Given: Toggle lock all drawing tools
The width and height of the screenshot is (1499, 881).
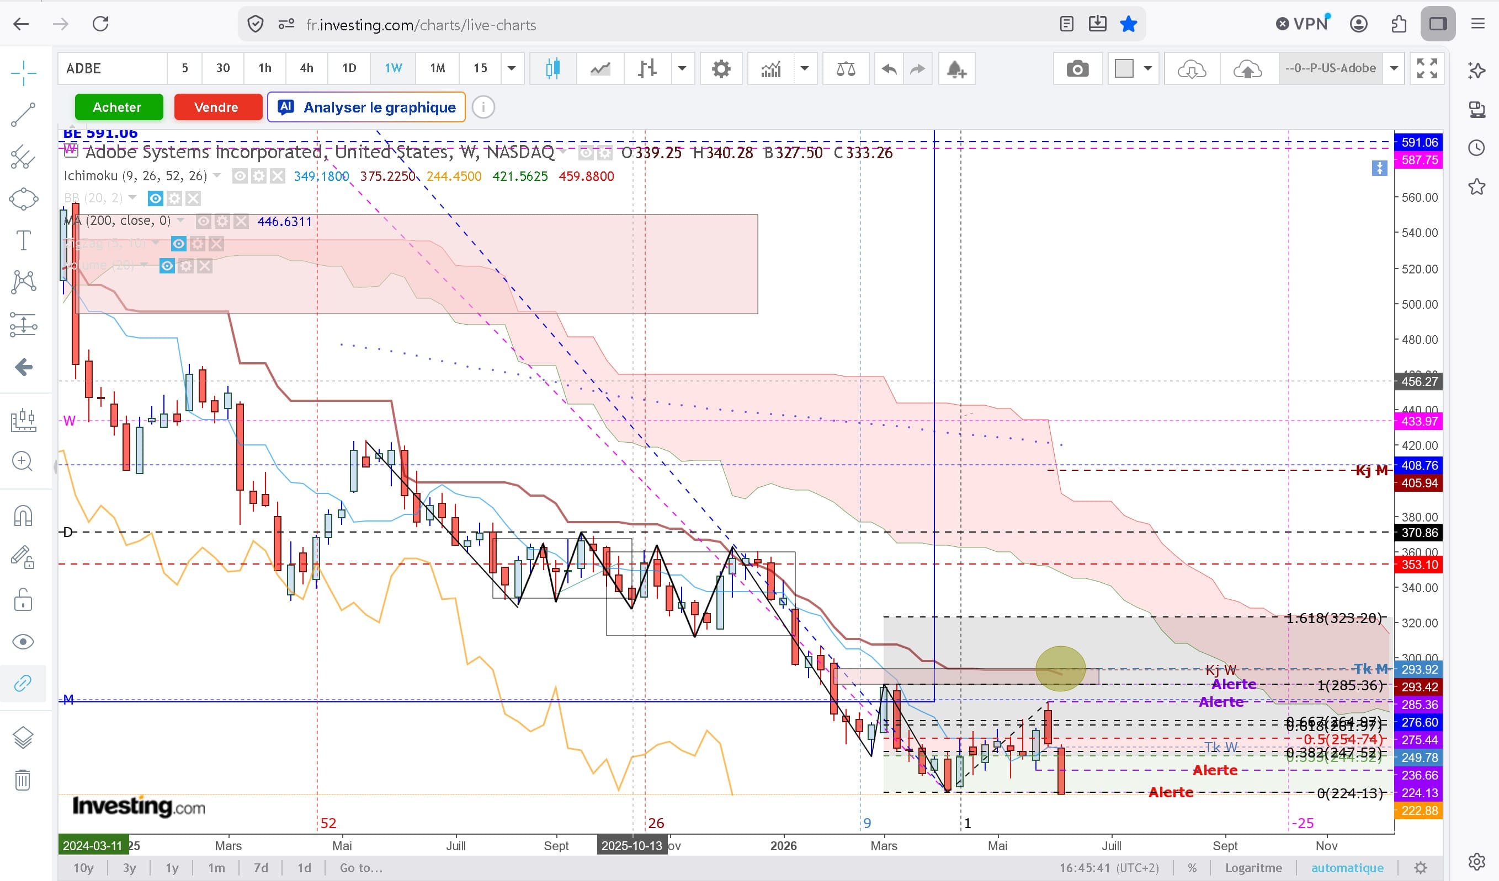Looking at the screenshot, I should point(23,599).
